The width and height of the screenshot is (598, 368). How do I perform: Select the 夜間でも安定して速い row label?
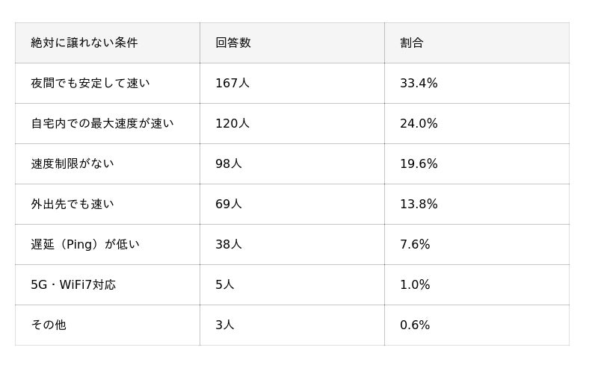[90, 83]
